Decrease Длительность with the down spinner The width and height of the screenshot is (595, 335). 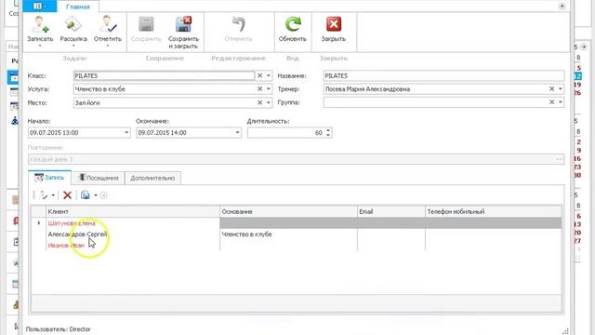[x=328, y=135]
